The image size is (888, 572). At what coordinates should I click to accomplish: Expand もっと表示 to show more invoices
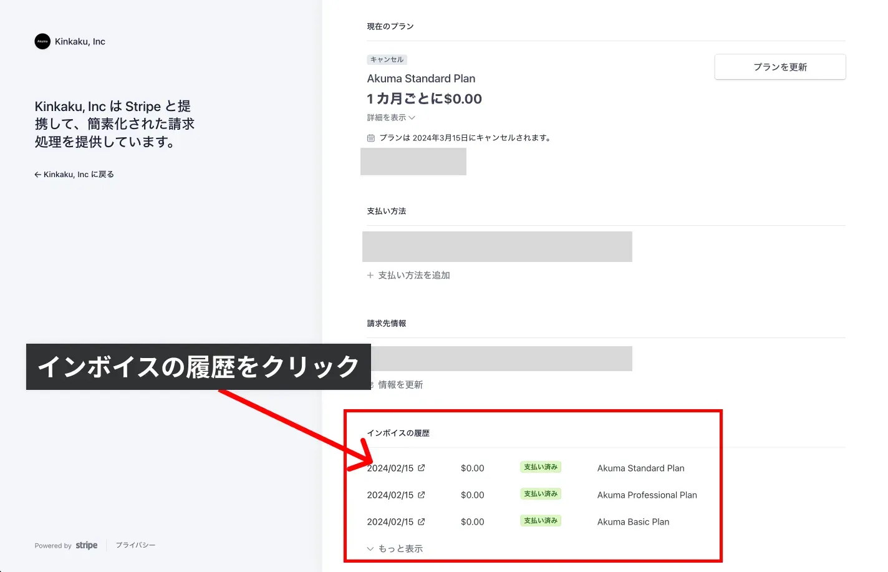click(x=395, y=549)
